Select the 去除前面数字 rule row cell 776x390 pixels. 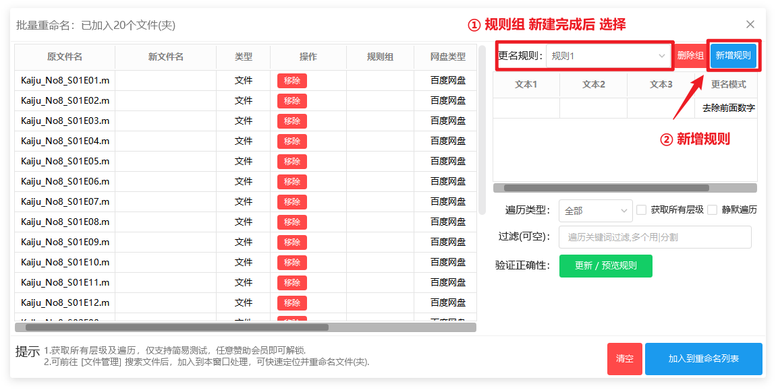pos(728,108)
